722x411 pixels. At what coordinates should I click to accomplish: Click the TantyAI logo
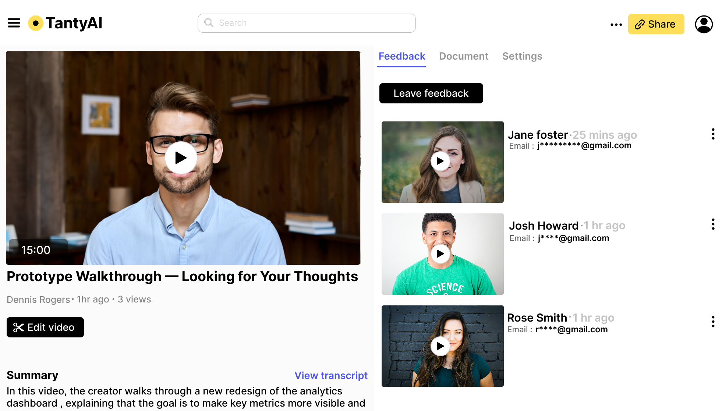66,23
